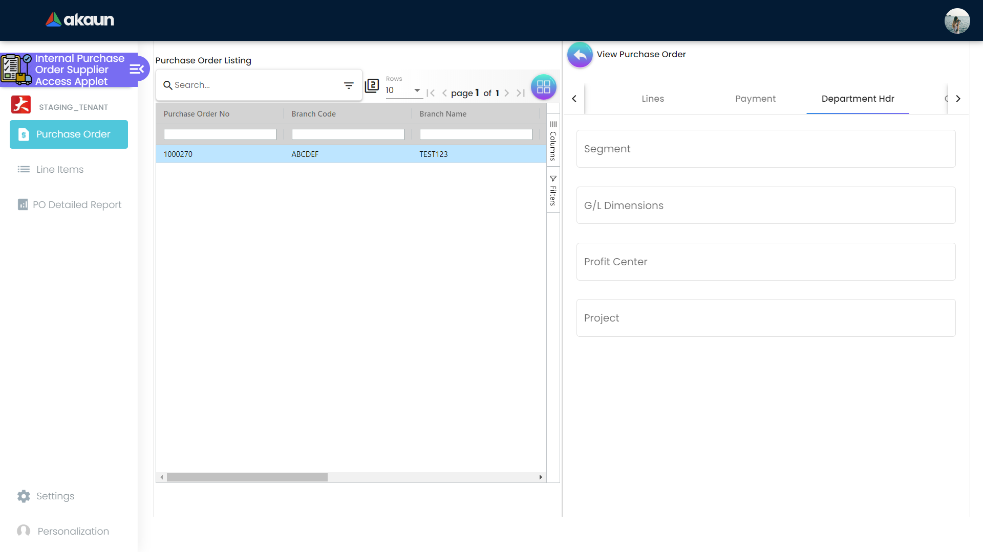Screen dimensions: 983x552
Task: Open the search filter options icon
Action: pos(349,85)
